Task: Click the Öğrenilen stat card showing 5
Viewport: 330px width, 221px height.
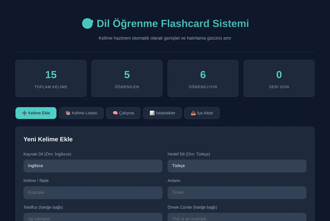Action: 127,78
